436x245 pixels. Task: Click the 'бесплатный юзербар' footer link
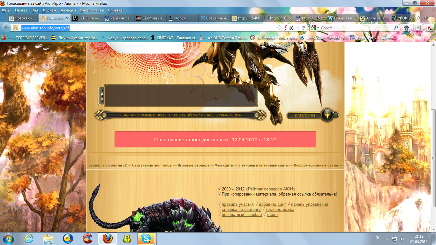click(x=242, y=215)
